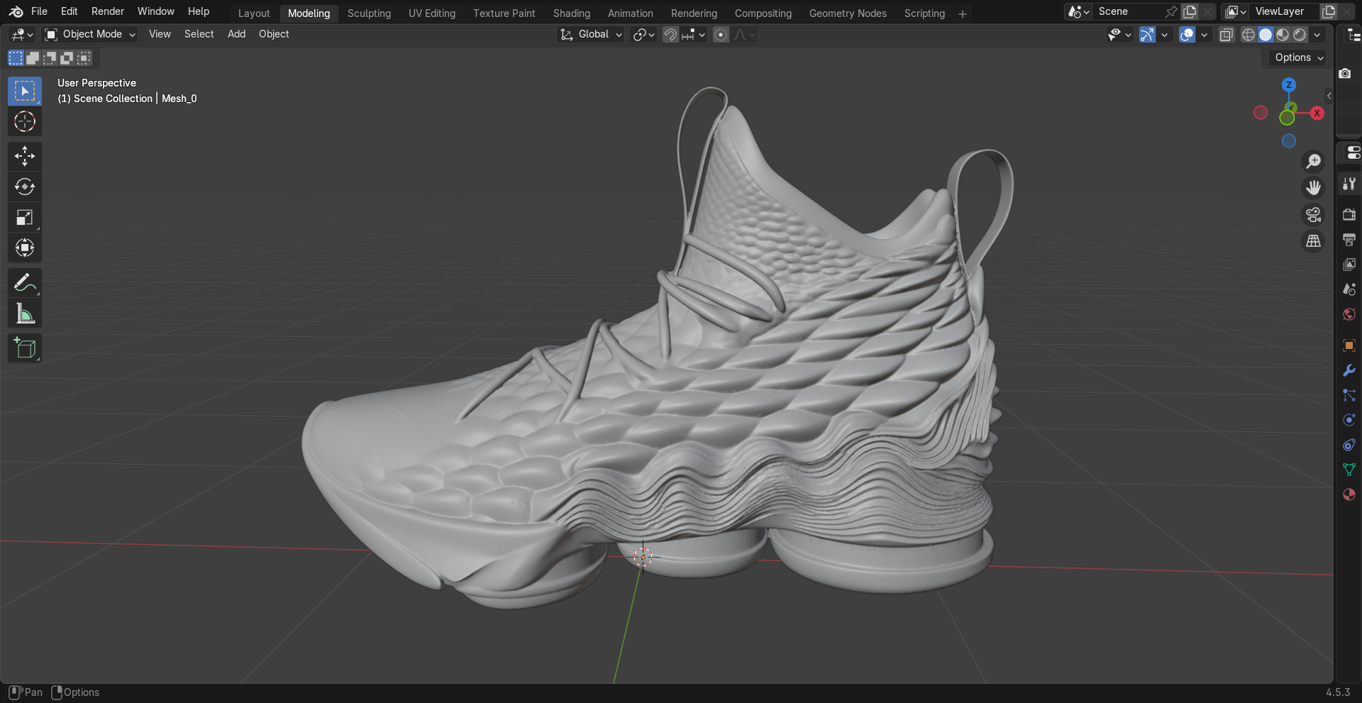Open the Modifiers wrench tab

pos(1349,370)
